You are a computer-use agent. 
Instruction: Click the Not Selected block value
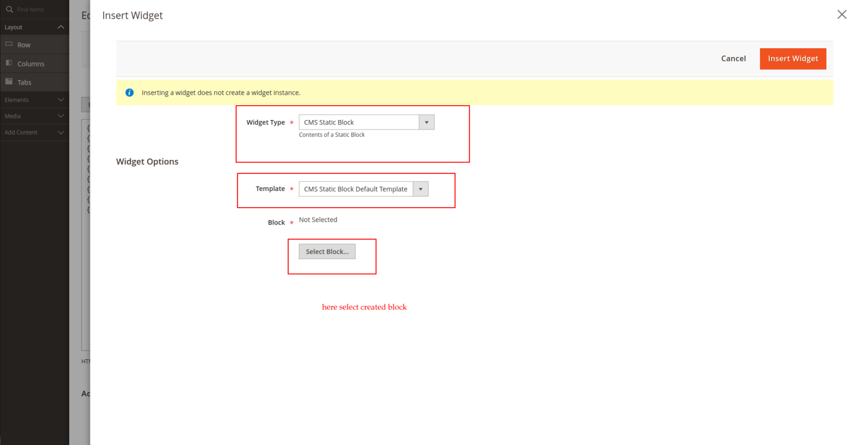pyautogui.click(x=318, y=220)
